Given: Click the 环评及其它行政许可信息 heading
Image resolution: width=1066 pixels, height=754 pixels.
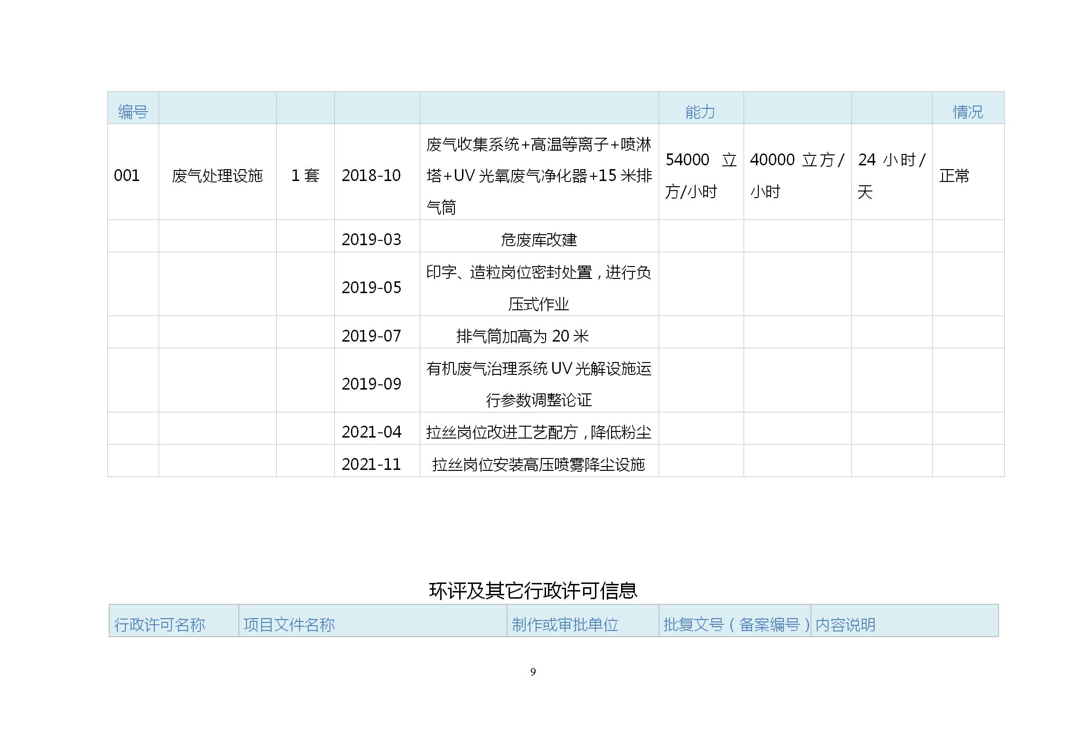Looking at the screenshot, I should 533,591.
